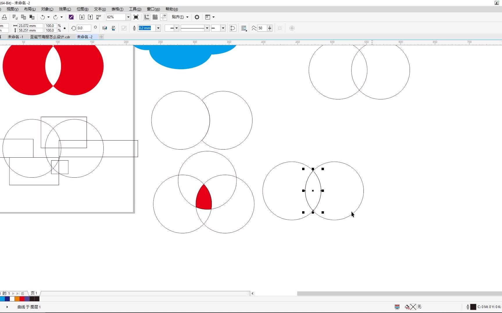This screenshot has height=313, width=502.
Task: Click the purple search content icon
Action: 71,17
